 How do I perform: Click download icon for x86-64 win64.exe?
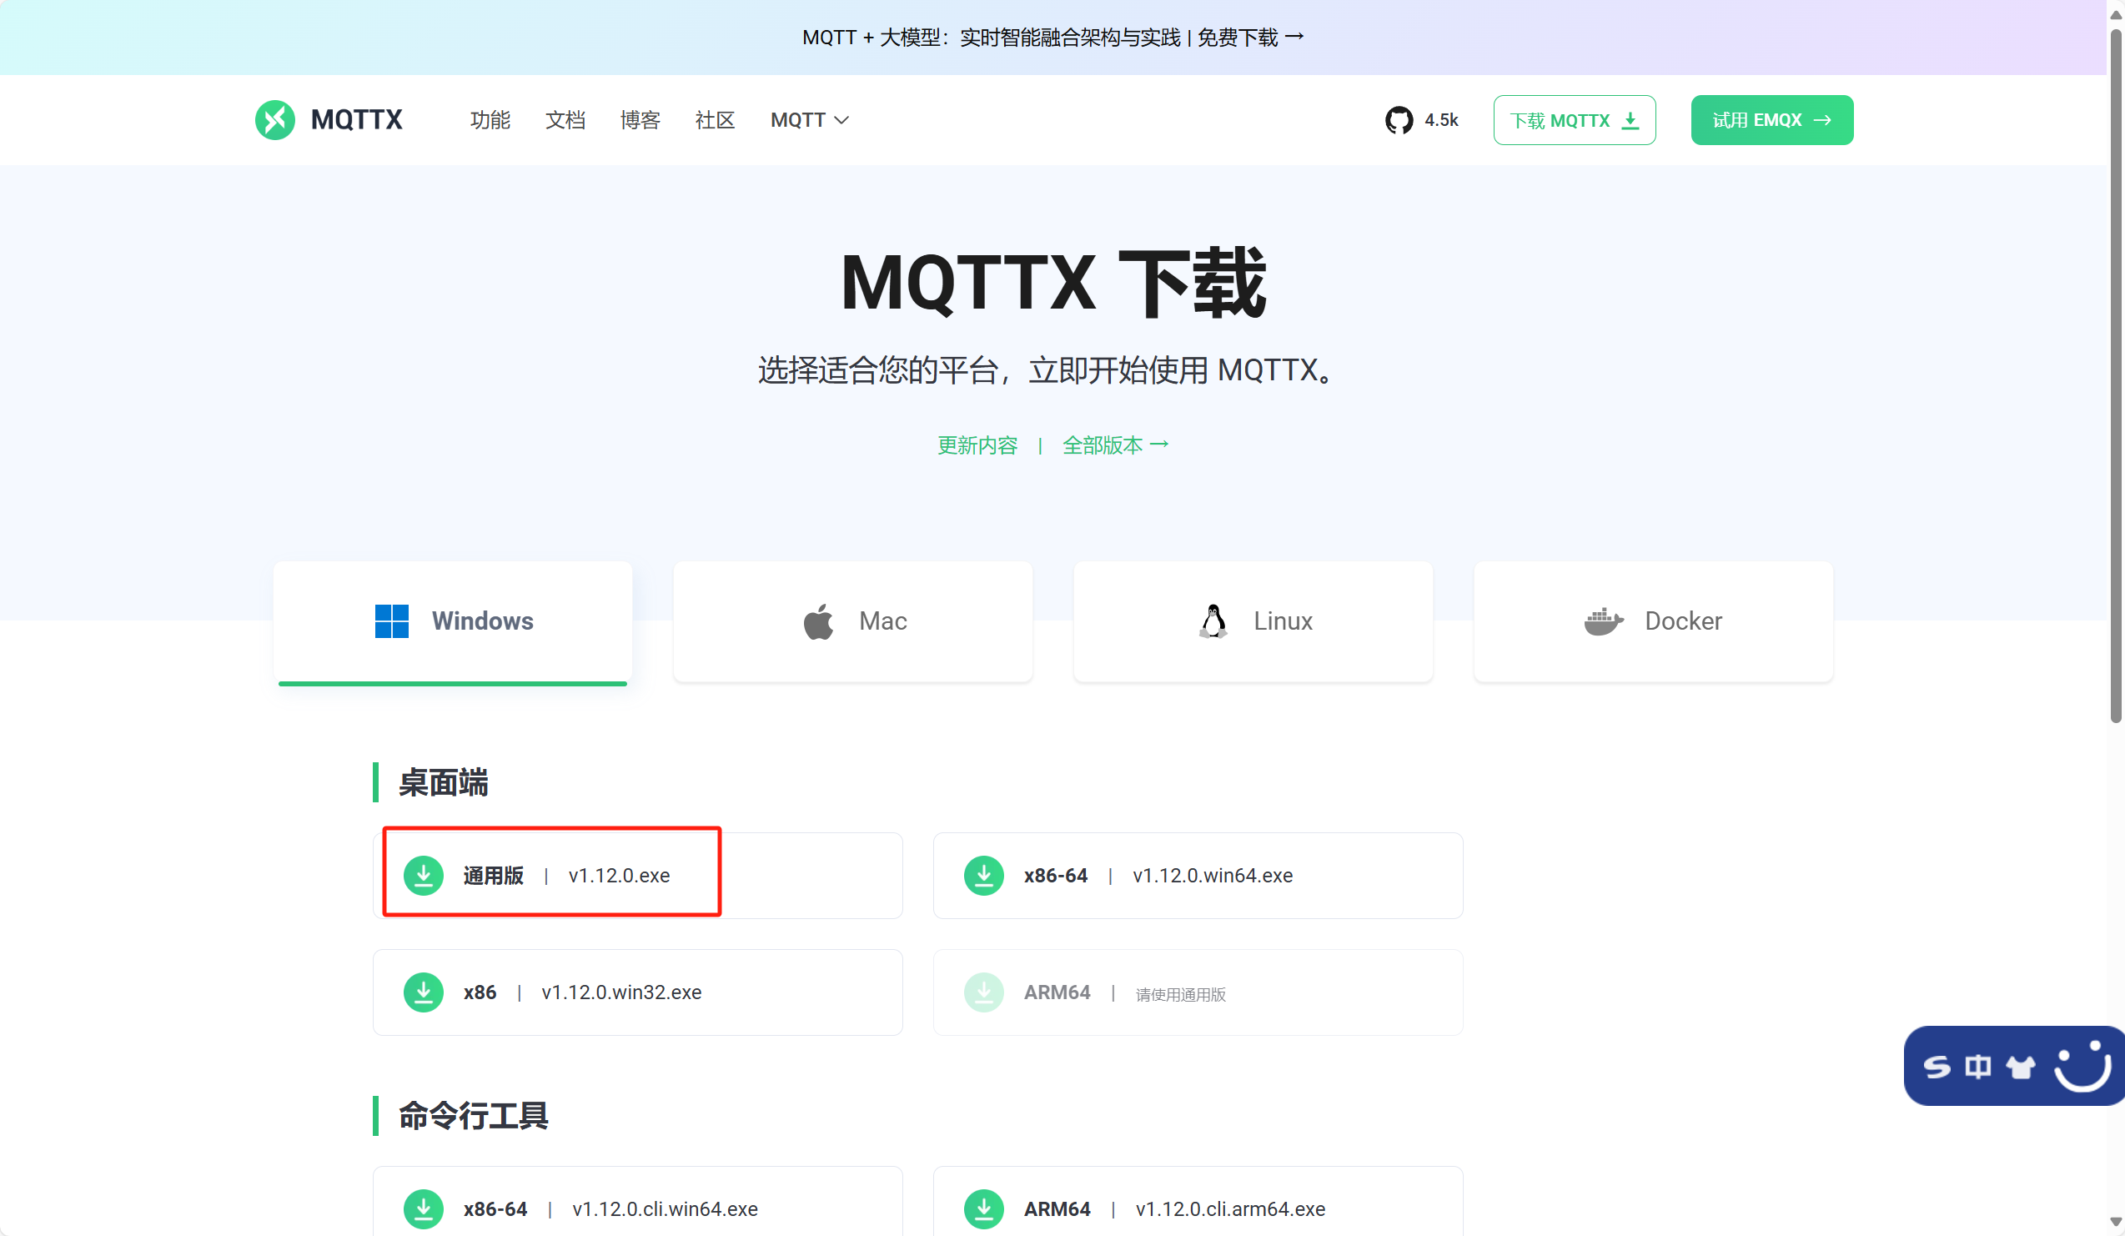(x=983, y=876)
